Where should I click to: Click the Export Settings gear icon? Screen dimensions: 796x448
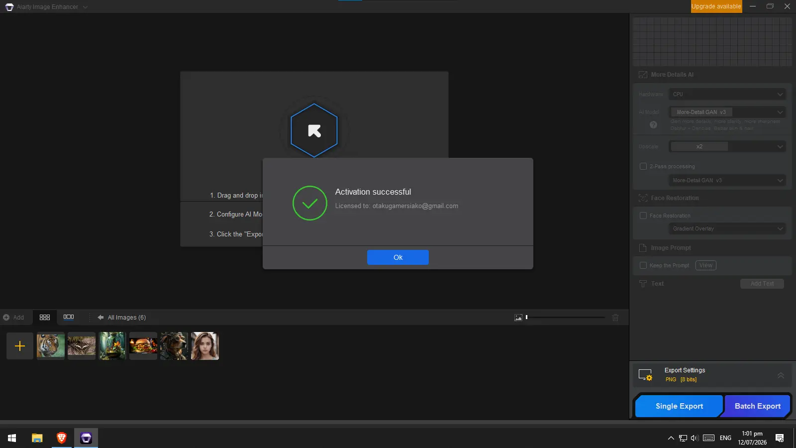point(646,375)
